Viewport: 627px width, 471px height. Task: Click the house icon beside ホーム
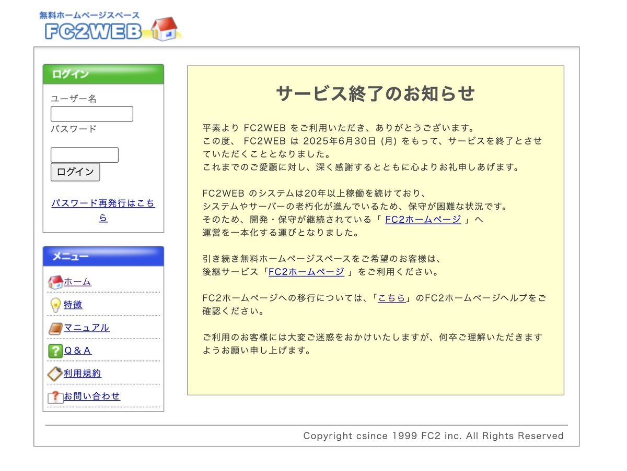[x=55, y=282]
